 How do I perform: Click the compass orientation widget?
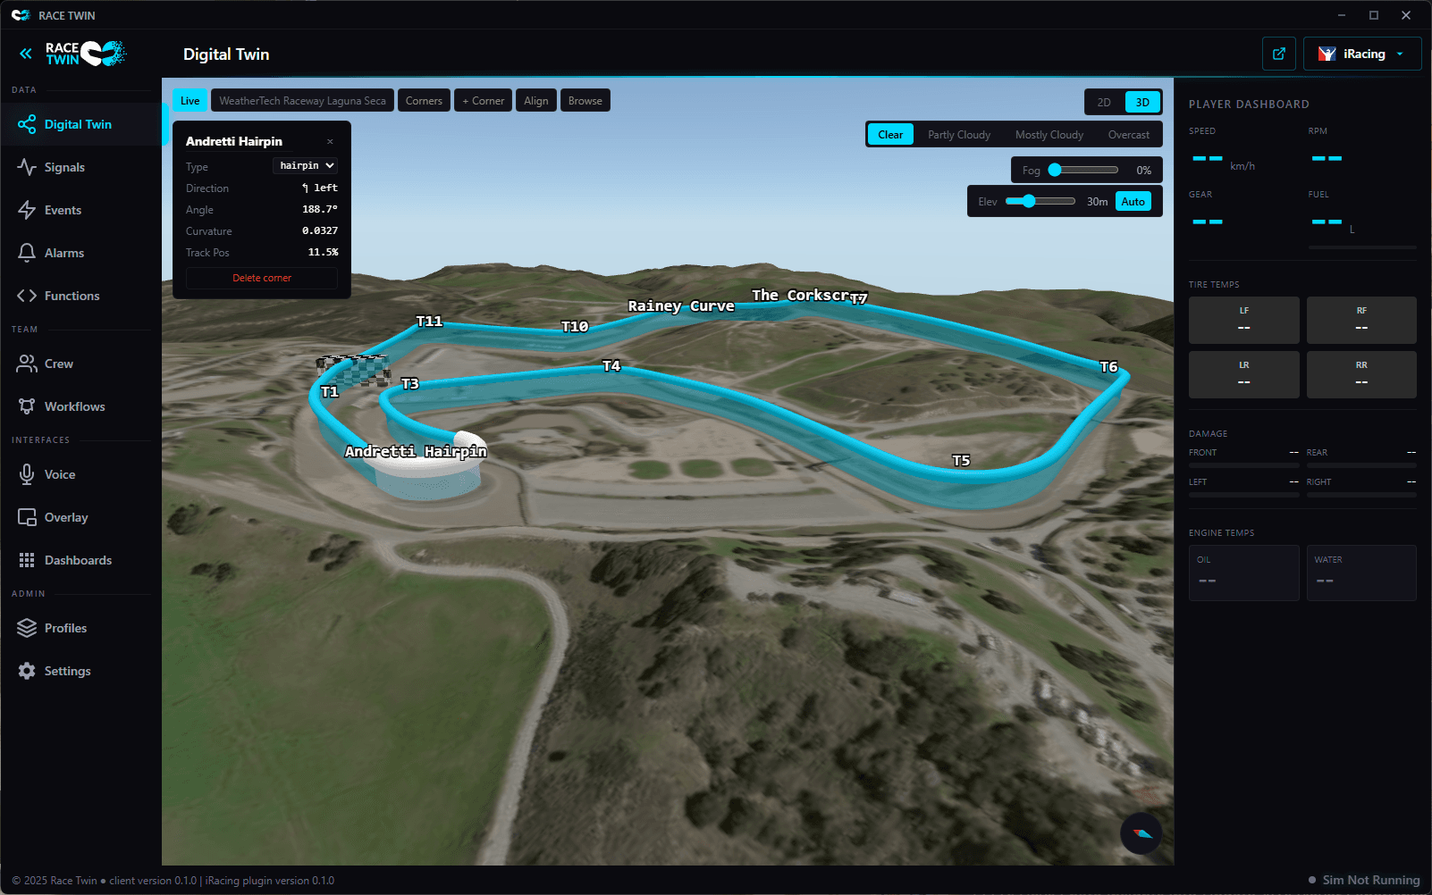tap(1141, 833)
